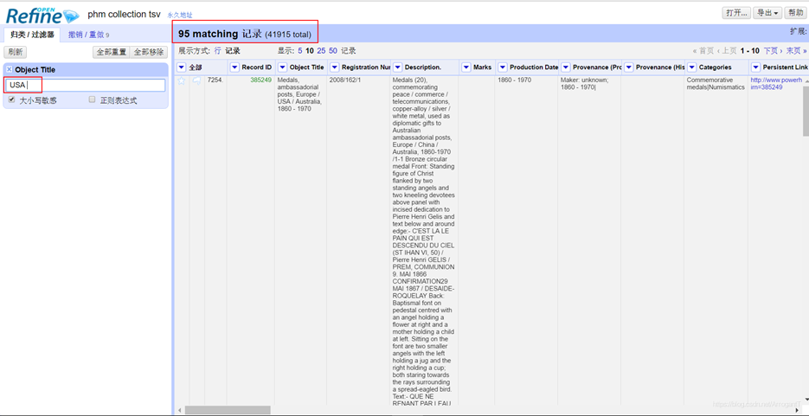The width and height of the screenshot is (809, 416).
Task: Star the record 385249 row
Action: 181,80
